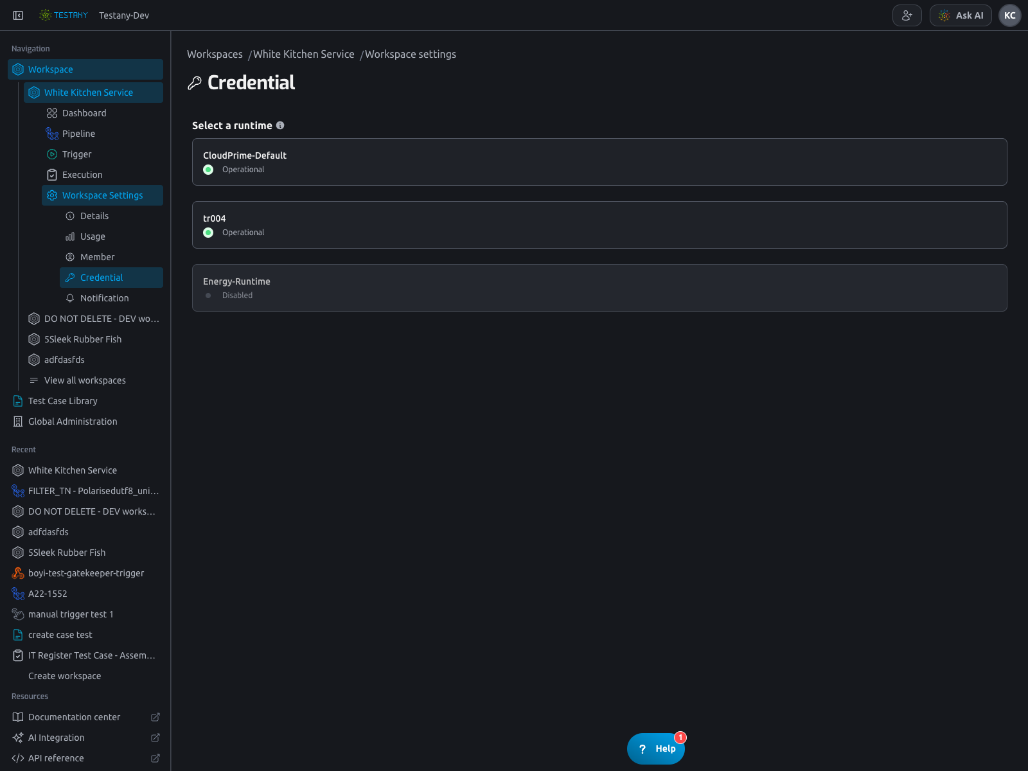Open the Ask AI assistant

coord(961,15)
